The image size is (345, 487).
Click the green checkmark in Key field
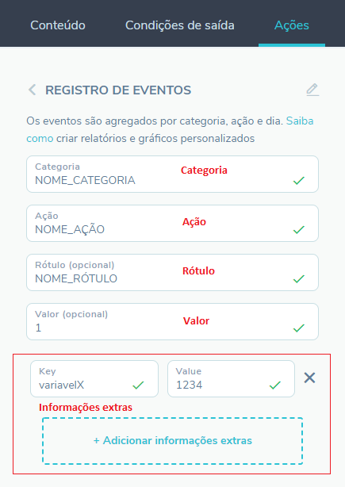138,385
